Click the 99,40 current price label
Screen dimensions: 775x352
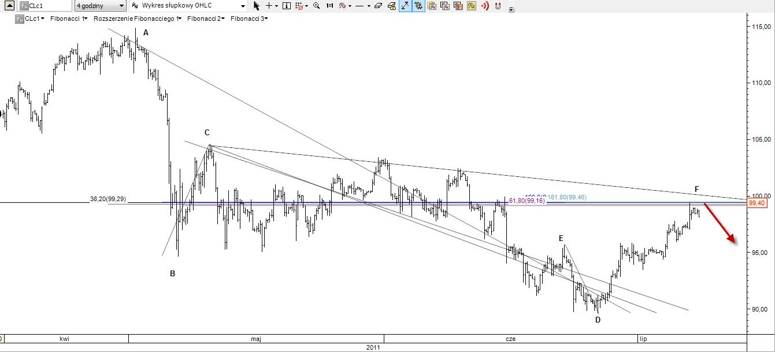pos(757,203)
